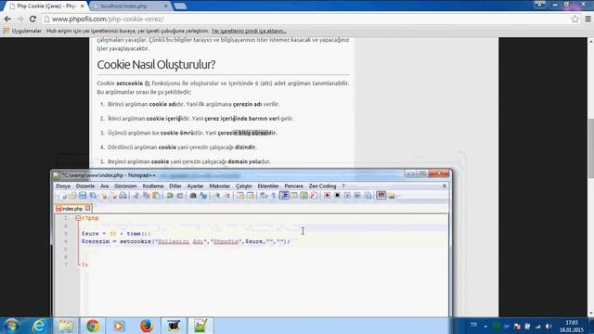Save the file with the Notepad++ disk icon
The width and height of the screenshot is (594, 334).
83,196
